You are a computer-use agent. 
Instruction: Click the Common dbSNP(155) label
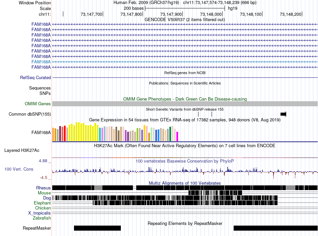(x=30, y=114)
